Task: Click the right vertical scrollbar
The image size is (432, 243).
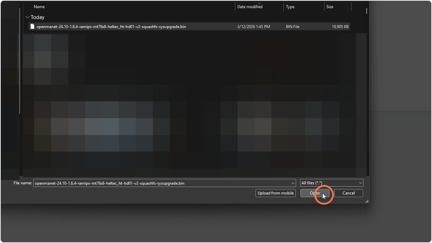Action: pyautogui.click(x=366, y=11)
